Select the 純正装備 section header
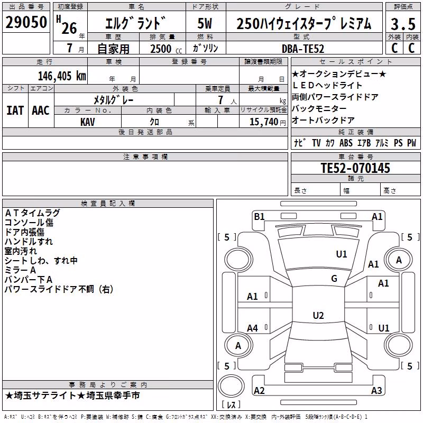 (x=355, y=132)
